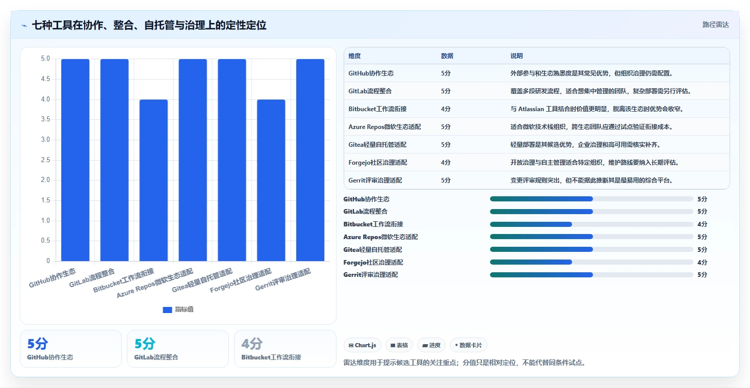750x388 pixels.
Task: Click description starting 轻量部署是其候选优势
Action: [586, 145]
